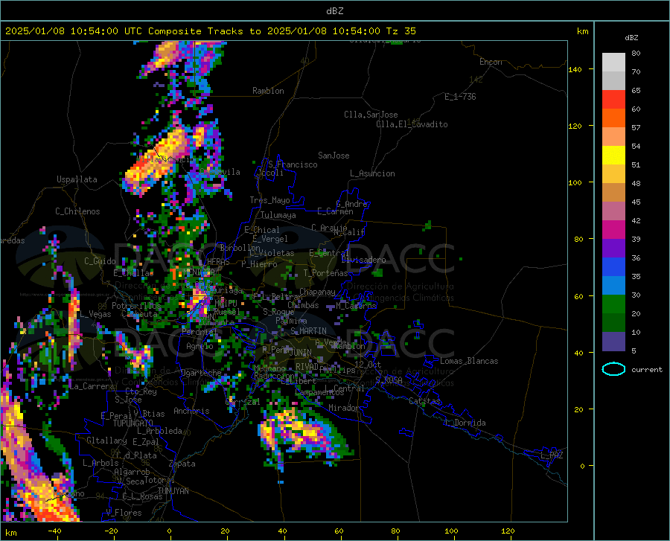Click the 'L_Violetas' place label
Viewport: 670px width, 541px height.
[272, 253]
